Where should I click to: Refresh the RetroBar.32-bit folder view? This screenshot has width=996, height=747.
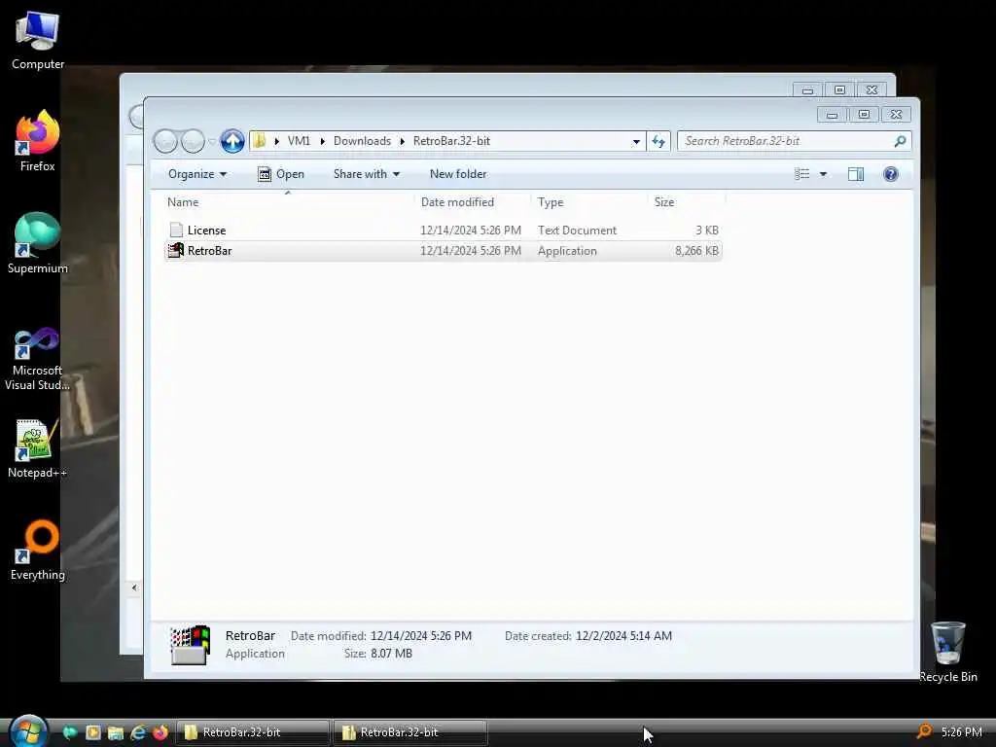[658, 141]
